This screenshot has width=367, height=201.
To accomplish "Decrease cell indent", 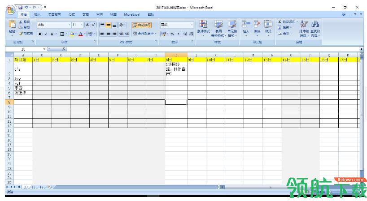I will tap(121, 34).
